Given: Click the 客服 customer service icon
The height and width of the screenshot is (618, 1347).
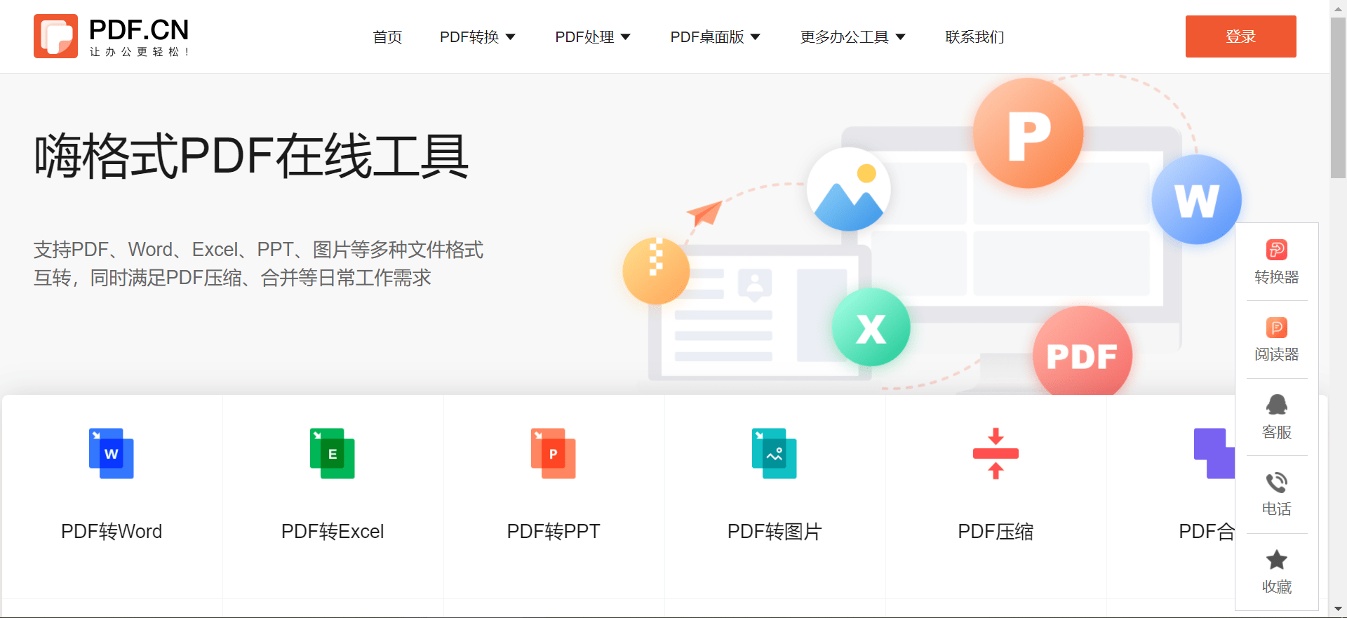Looking at the screenshot, I should (1277, 405).
